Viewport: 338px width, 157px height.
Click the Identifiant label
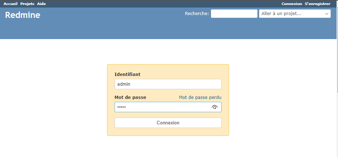tap(128, 75)
